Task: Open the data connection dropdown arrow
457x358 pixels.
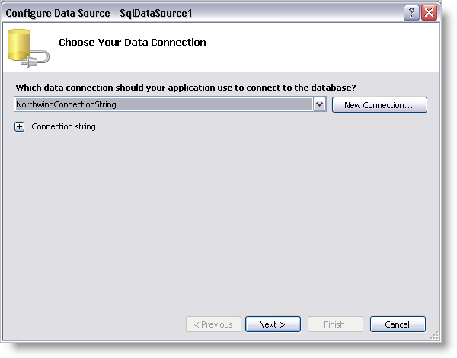Action: (x=320, y=104)
